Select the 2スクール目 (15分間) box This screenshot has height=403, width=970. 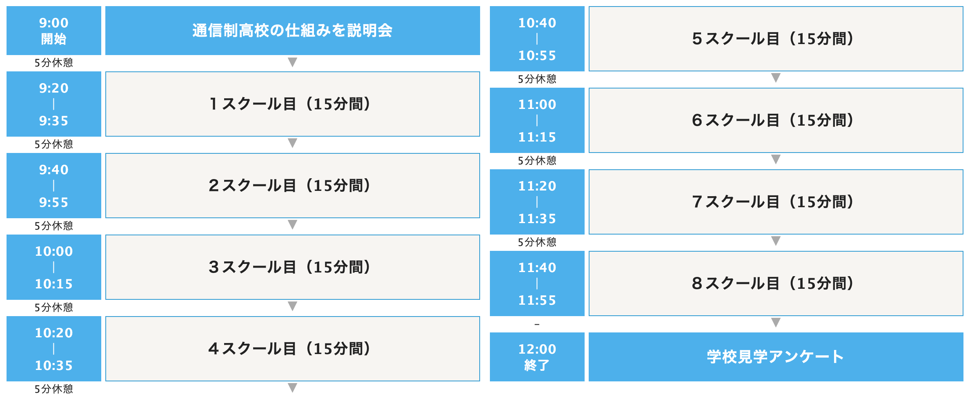(292, 186)
